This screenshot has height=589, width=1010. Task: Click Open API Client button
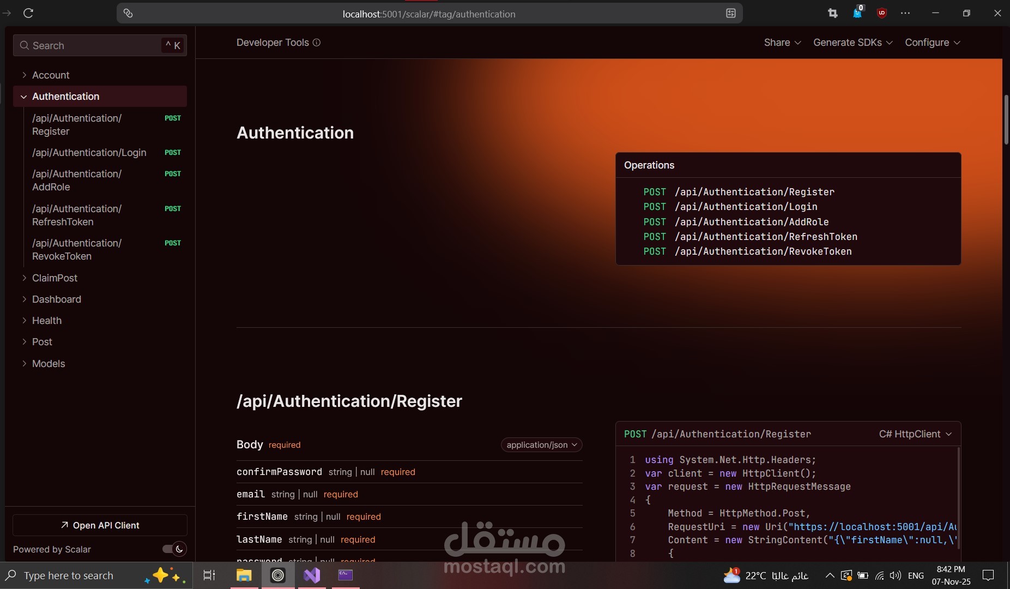[100, 525]
